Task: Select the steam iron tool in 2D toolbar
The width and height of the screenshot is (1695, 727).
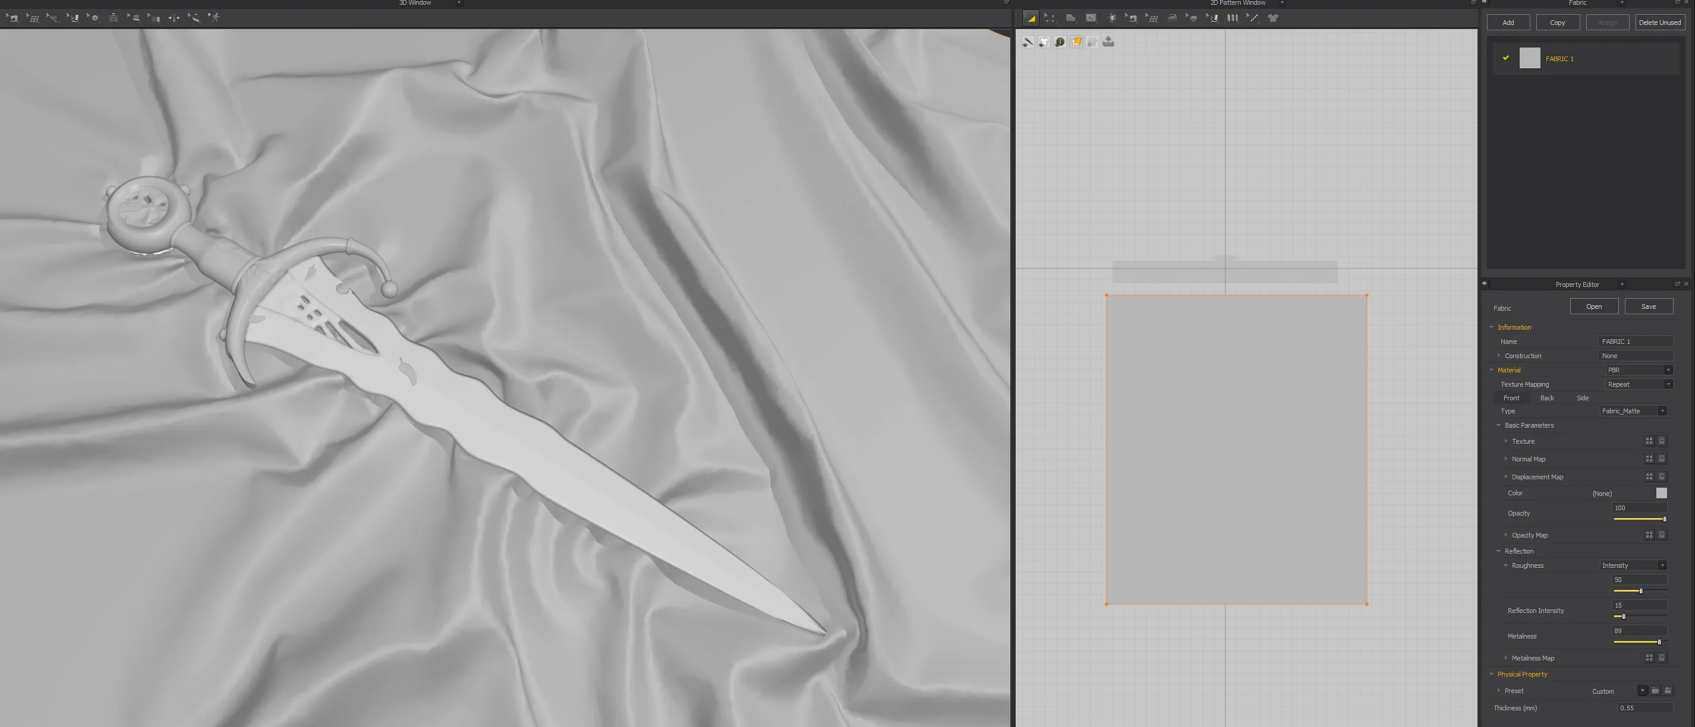Action: click(1173, 18)
